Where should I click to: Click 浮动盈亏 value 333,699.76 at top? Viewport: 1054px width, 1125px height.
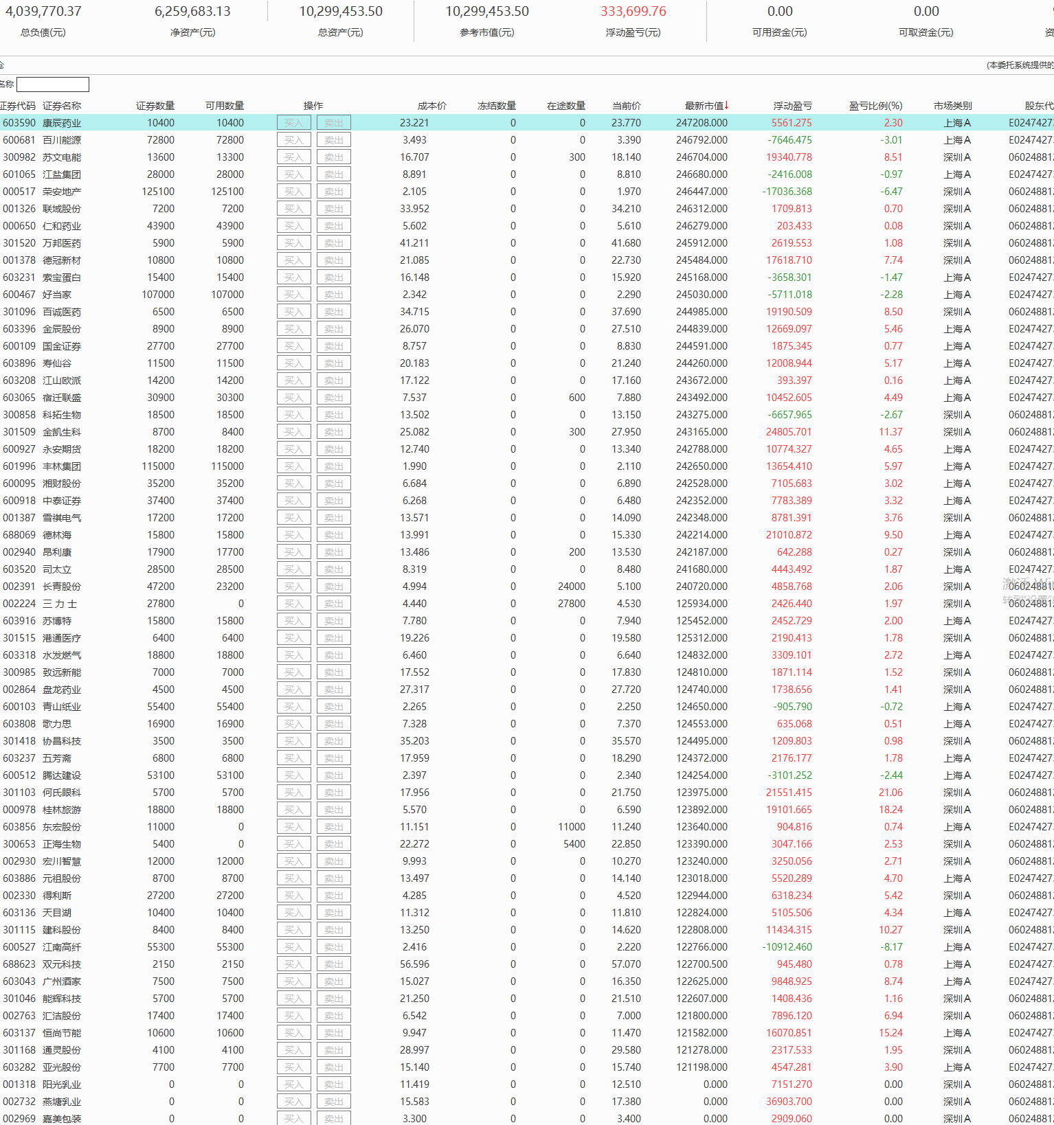point(633,12)
